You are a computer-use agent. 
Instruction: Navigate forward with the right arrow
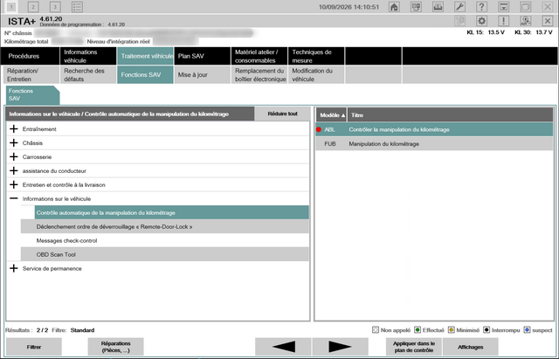coord(340,347)
